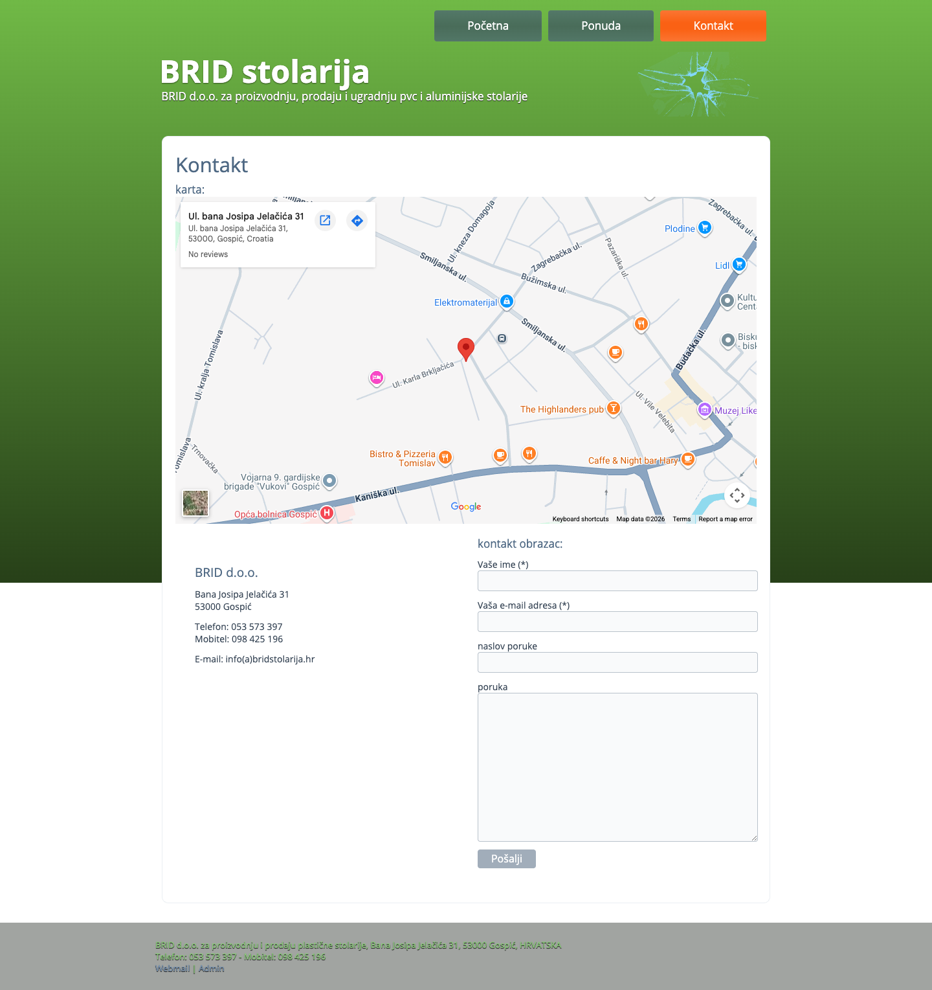
Task: Open the Admin footer link
Action: pos(212,969)
